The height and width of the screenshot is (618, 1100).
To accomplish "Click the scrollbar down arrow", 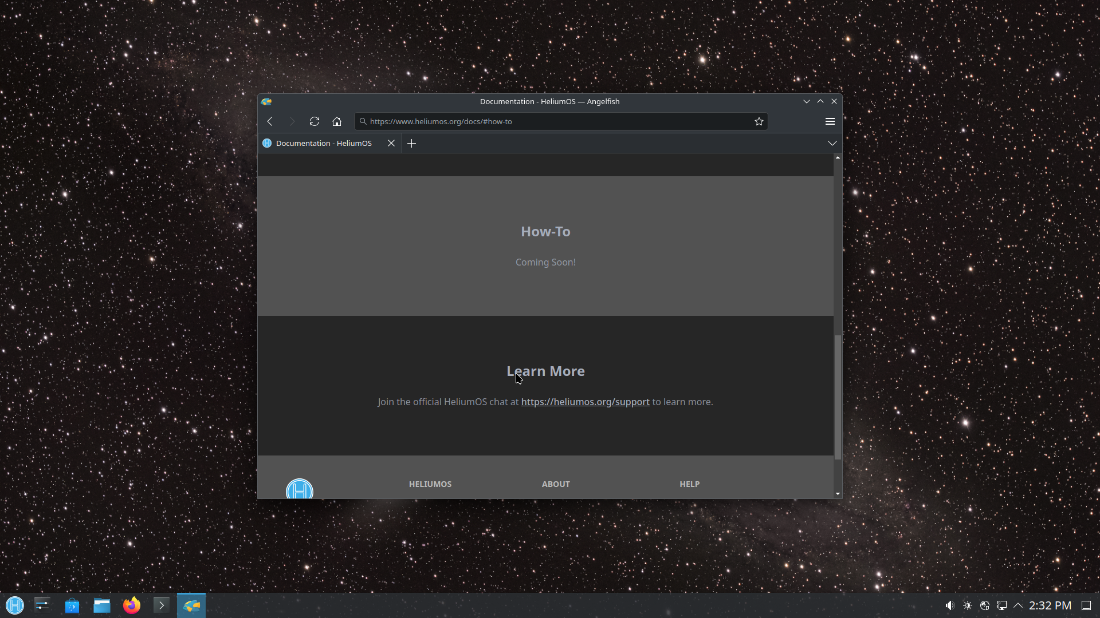I will (x=838, y=494).
